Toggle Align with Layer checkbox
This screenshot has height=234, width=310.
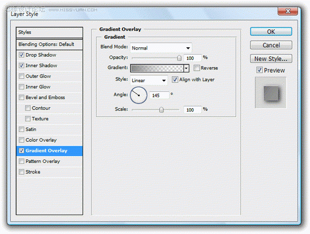point(175,80)
